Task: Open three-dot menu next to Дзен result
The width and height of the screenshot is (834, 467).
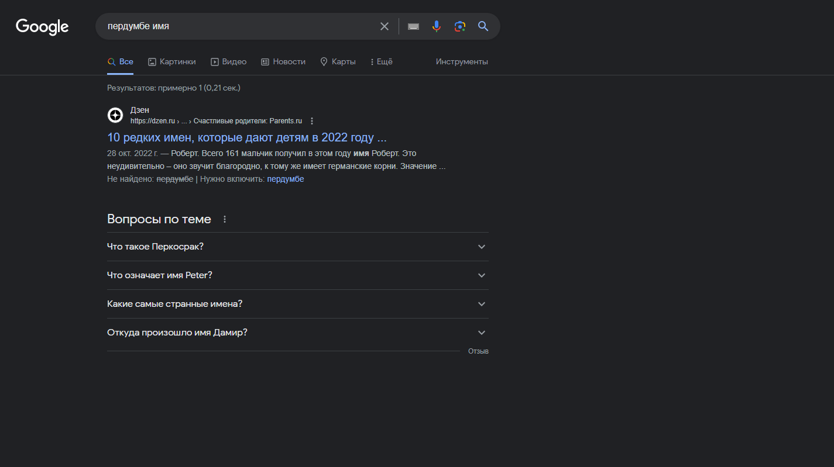Action: point(312,121)
